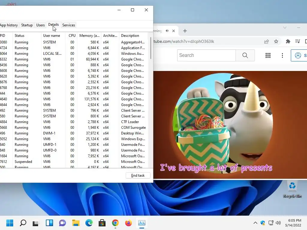Open network status tray icon

(x=271, y=223)
